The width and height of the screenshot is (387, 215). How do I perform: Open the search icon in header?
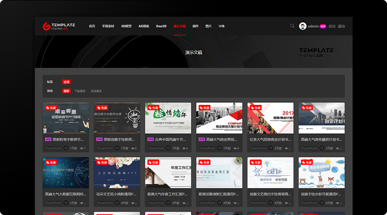pyautogui.click(x=292, y=26)
